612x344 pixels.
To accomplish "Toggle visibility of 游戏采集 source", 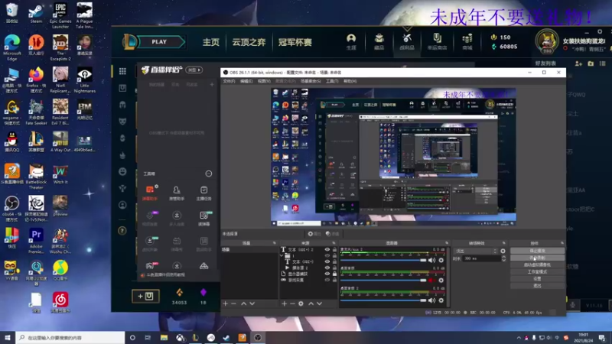I will pyautogui.click(x=327, y=280).
